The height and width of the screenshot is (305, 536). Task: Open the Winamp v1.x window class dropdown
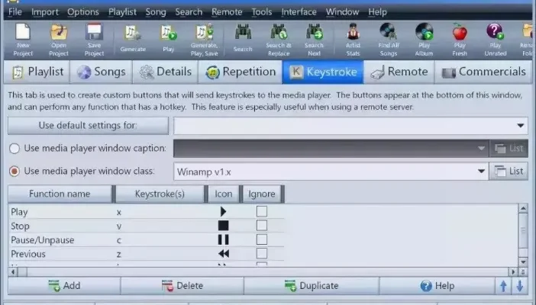[x=480, y=172]
